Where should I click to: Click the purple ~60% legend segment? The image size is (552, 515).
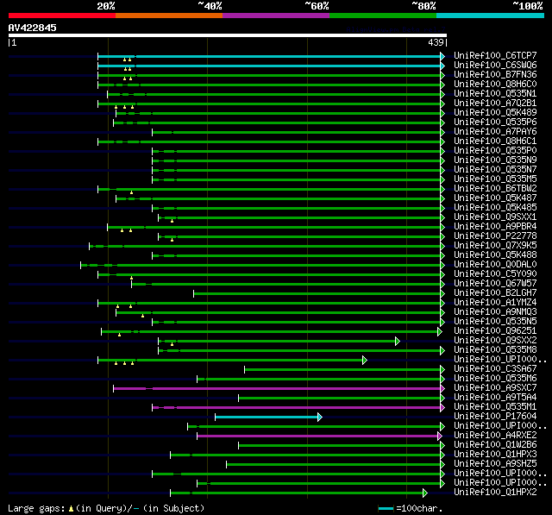[276, 16]
